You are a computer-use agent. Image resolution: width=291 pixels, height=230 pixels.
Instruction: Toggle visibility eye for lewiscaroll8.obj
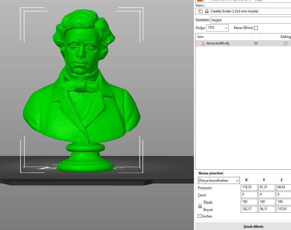pyautogui.click(x=256, y=43)
